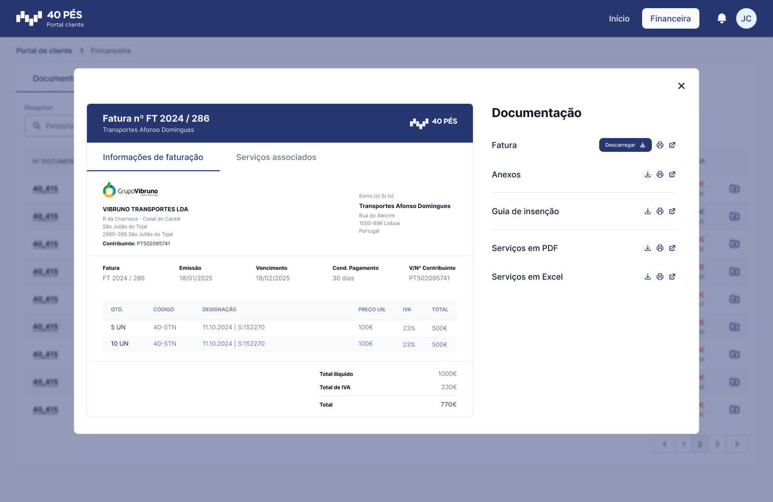The height and width of the screenshot is (502, 773).
Task: Download Serviços em PDF
Action: coord(648,248)
